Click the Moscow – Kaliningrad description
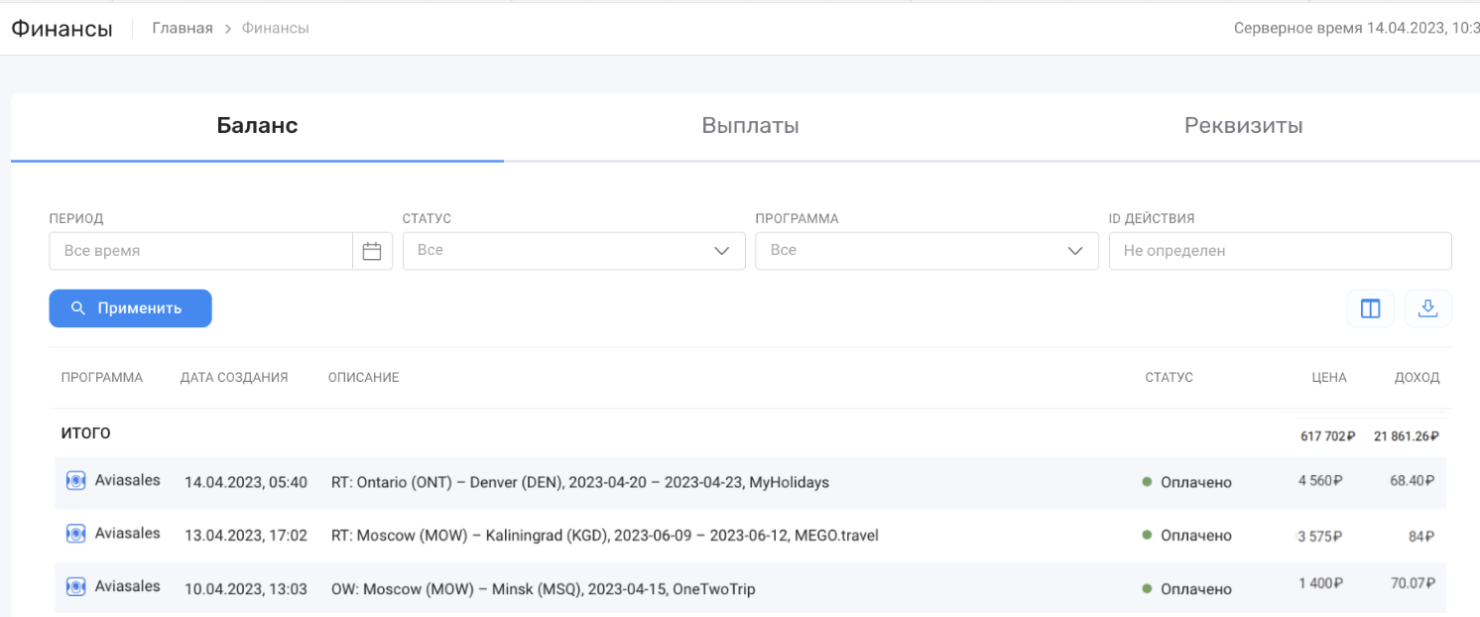The image size is (1480, 617). pyautogui.click(x=605, y=535)
